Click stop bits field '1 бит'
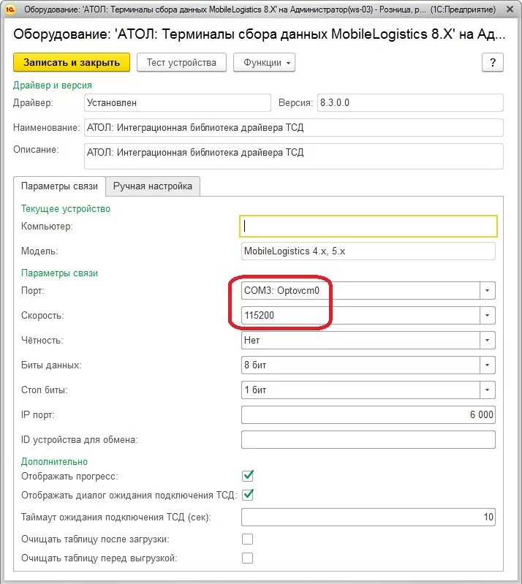The width and height of the screenshot is (522, 584). tap(360, 390)
